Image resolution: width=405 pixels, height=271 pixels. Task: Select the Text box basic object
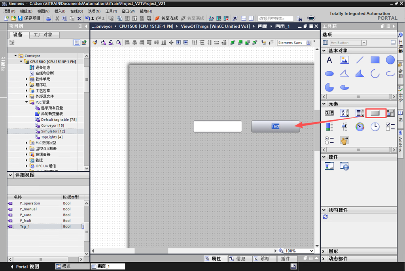point(329,60)
